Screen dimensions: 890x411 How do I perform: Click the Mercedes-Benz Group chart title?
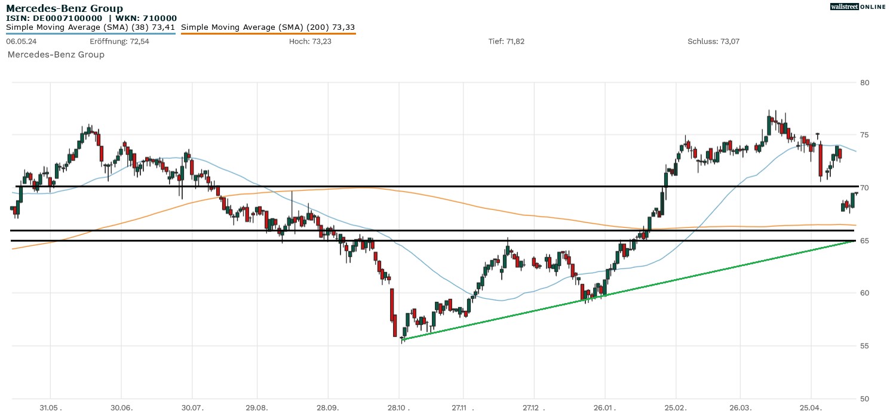click(65, 8)
